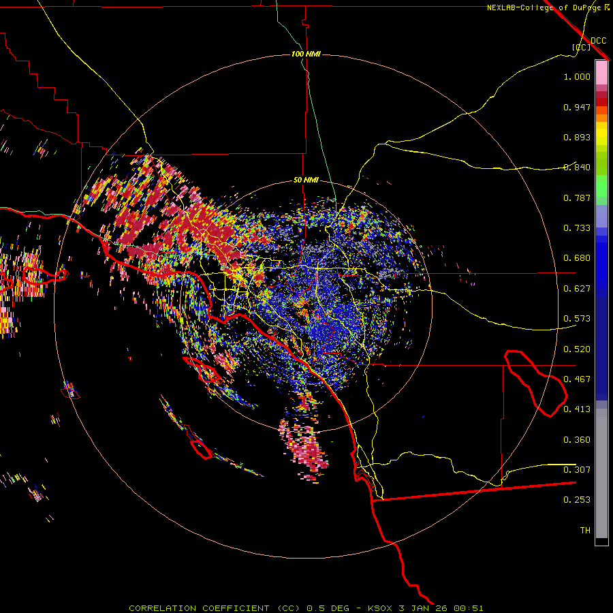The width and height of the screenshot is (613, 613).
Task: Select the 100 NMI range ring label
Action: (306, 54)
